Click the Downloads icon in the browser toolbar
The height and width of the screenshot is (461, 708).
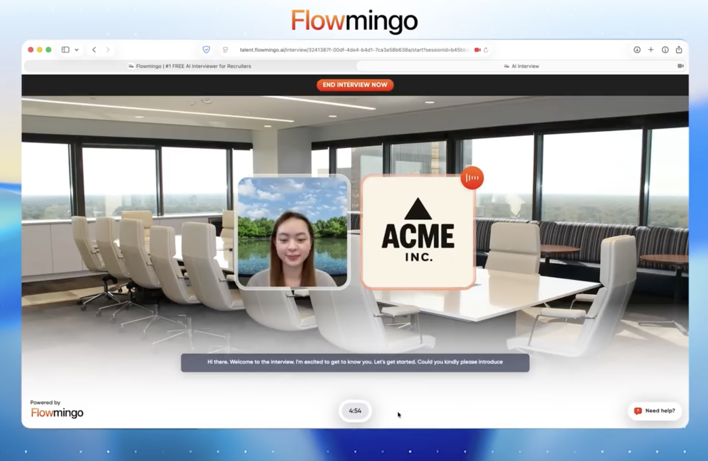click(x=637, y=50)
